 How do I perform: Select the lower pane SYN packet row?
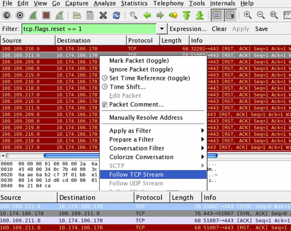tap(145, 207)
